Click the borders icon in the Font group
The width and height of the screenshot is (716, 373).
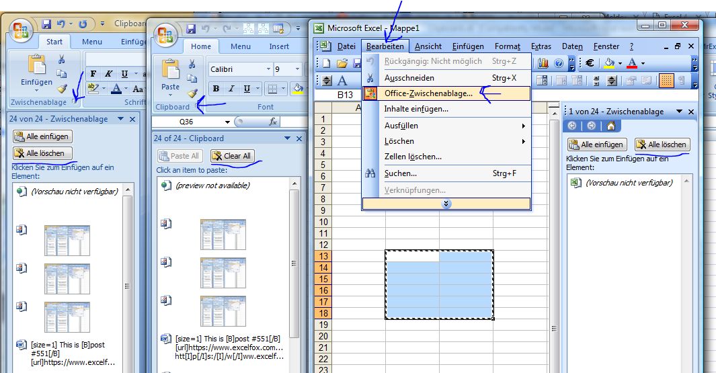[x=272, y=89]
